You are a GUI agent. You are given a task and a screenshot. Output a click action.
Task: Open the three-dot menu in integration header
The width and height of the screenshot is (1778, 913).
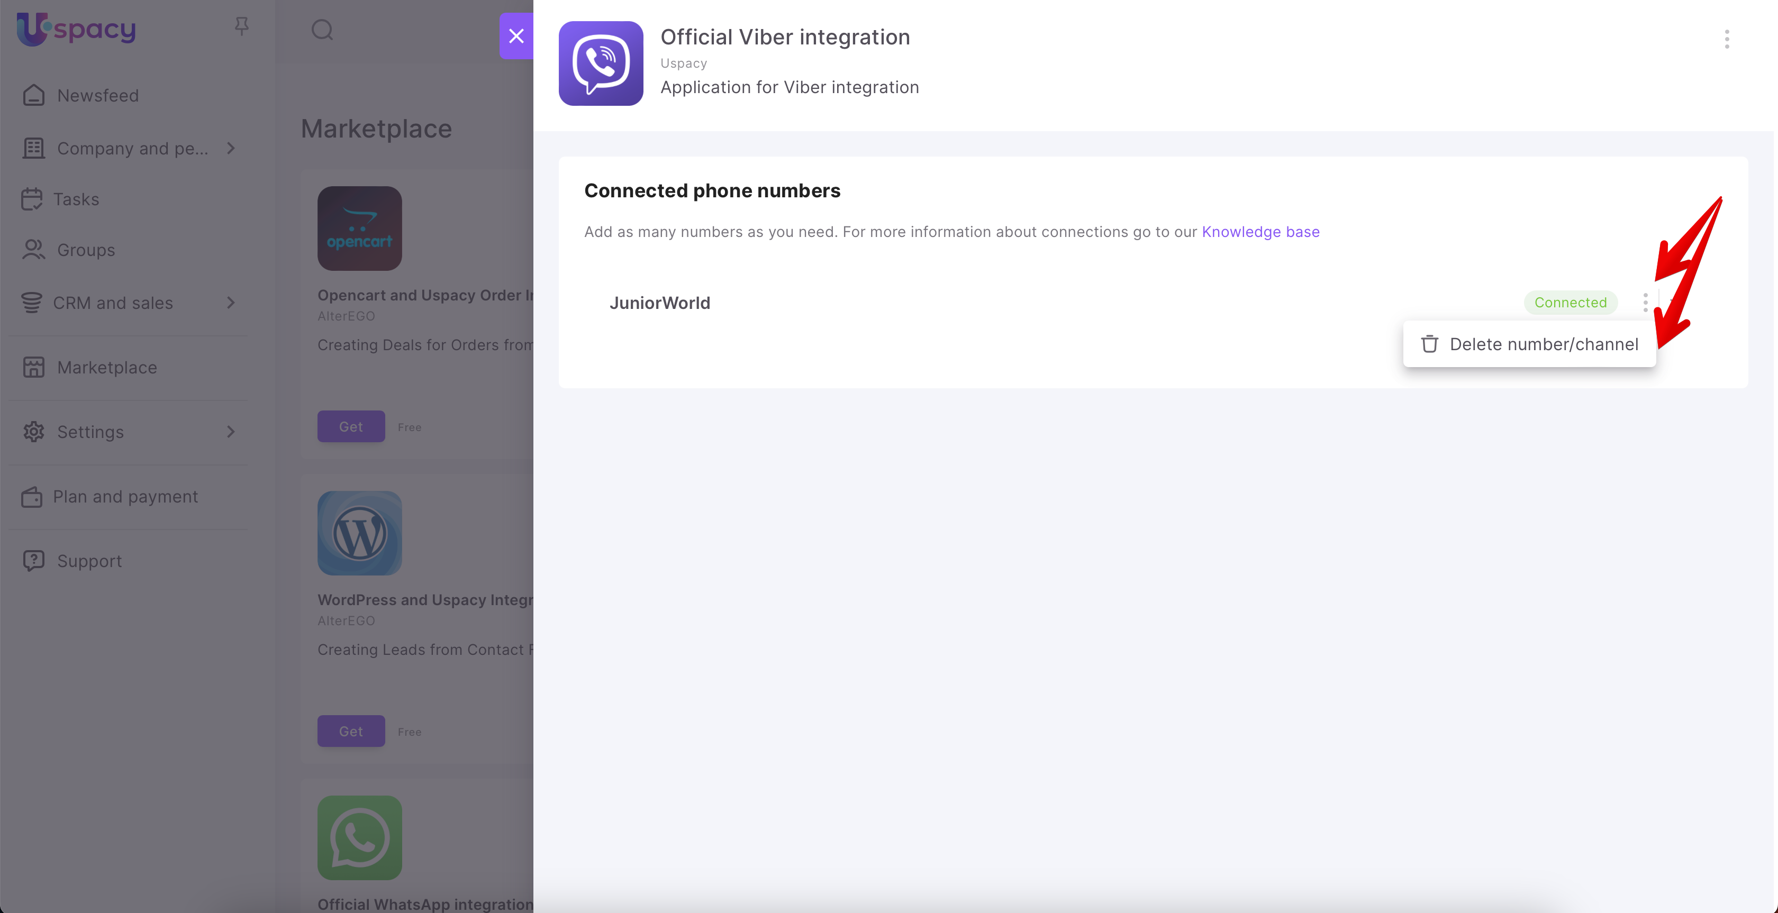(x=1726, y=39)
